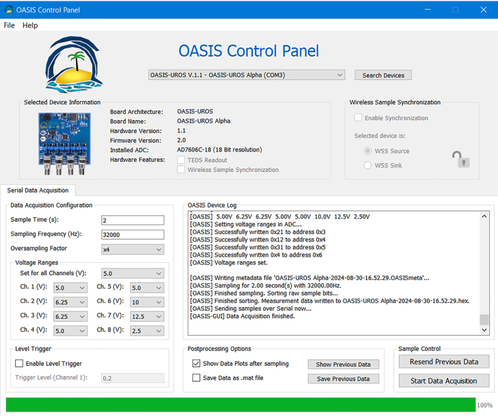The width and height of the screenshot is (498, 417).
Task: Open the Help menu
Action: (30, 25)
